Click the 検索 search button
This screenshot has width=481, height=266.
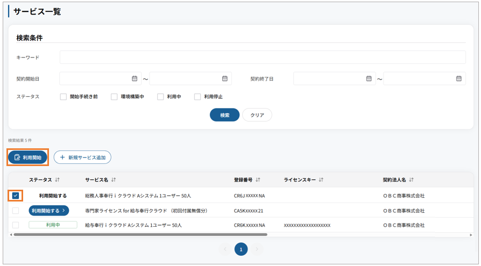point(224,115)
